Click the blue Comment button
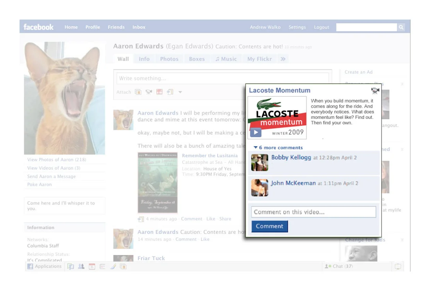The height and width of the screenshot is (291, 430). 270,226
